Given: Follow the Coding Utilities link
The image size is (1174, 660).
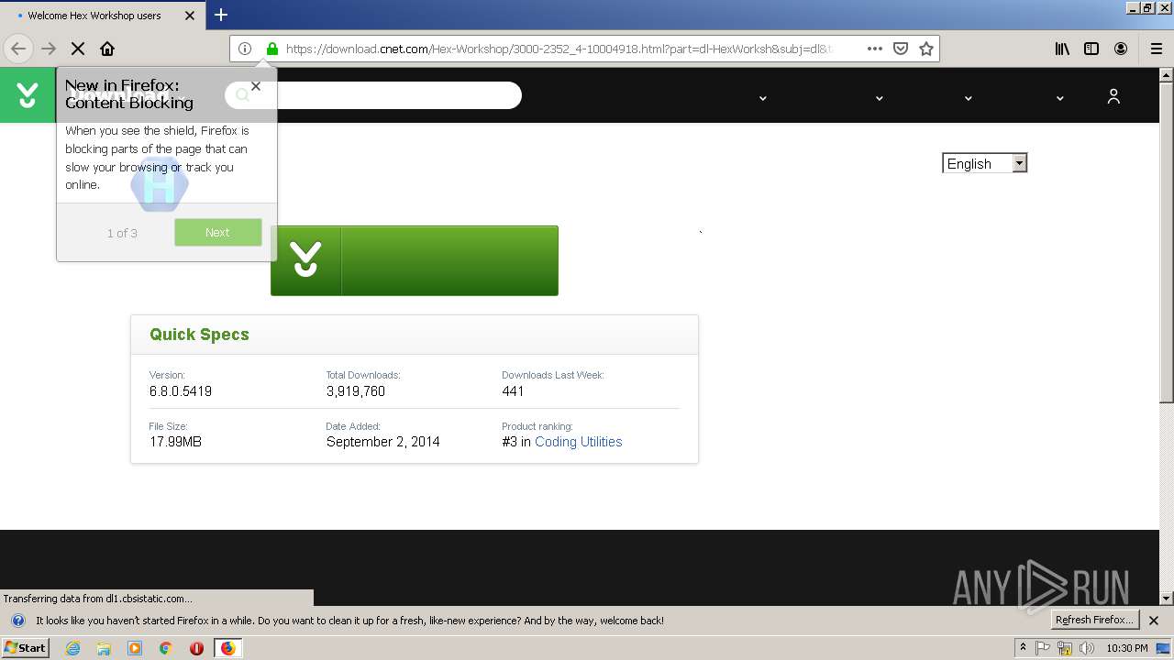Looking at the screenshot, I should [579, 442].
